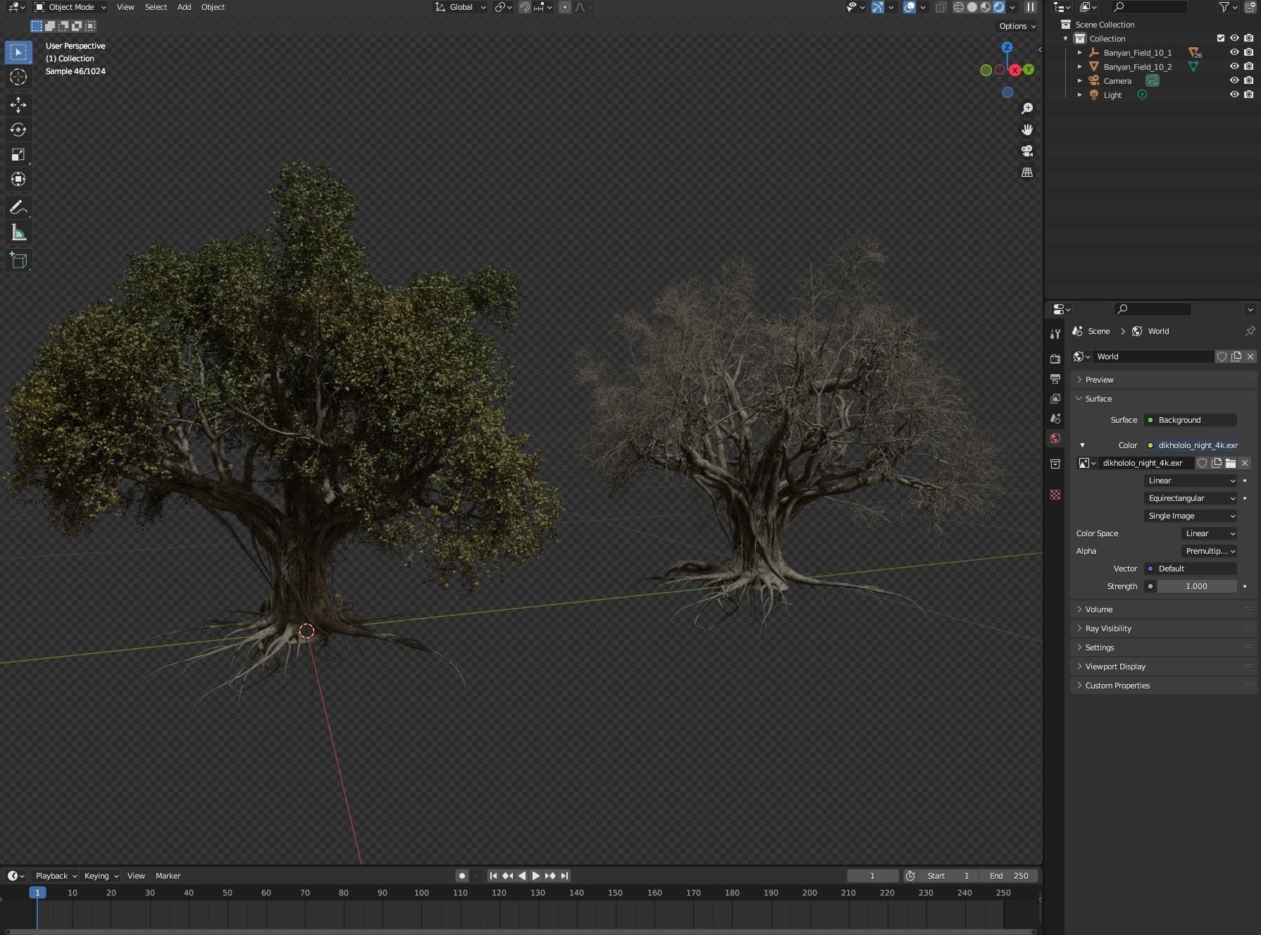Uncheck Collection exclude checkbox
Viewport: 1261px width, 935px height.
1221,38
